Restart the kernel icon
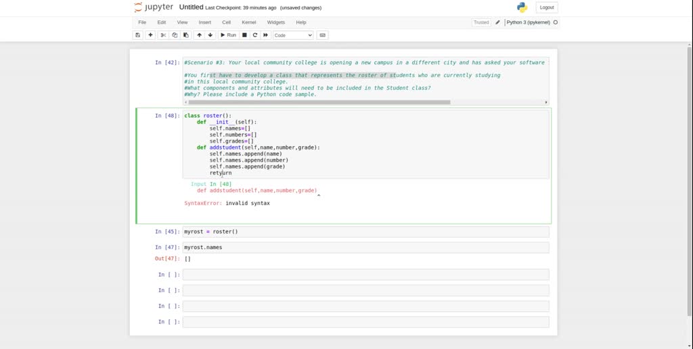This screenshot has height=349, width=693. [x=255, y=35]
